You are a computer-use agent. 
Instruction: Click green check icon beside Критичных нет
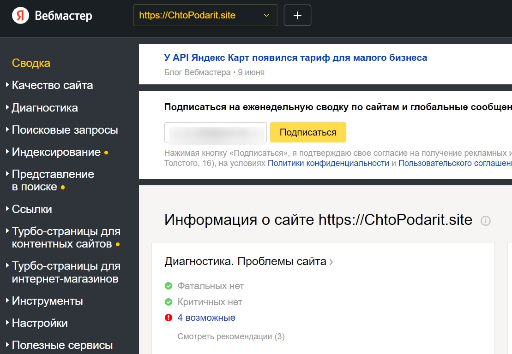(x=169, y=302)
